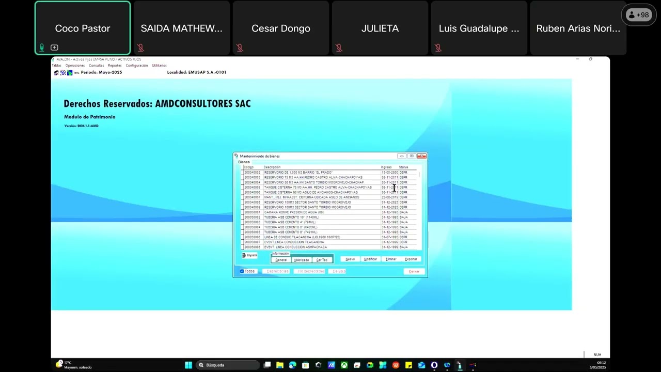Click the Imprimir printer button
The image size is (661, 372).
pyautogui.click(x=250, y=255)
